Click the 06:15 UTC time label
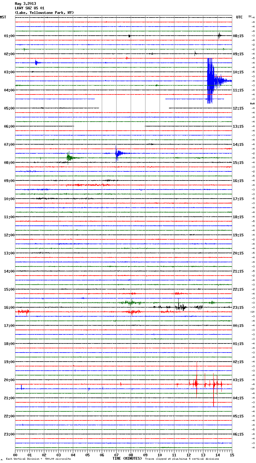256x463 pixels. [x=238, y=434]
